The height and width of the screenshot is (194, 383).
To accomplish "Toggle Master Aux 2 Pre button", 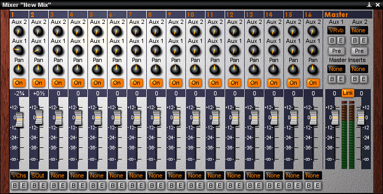I will coord(359,51).
